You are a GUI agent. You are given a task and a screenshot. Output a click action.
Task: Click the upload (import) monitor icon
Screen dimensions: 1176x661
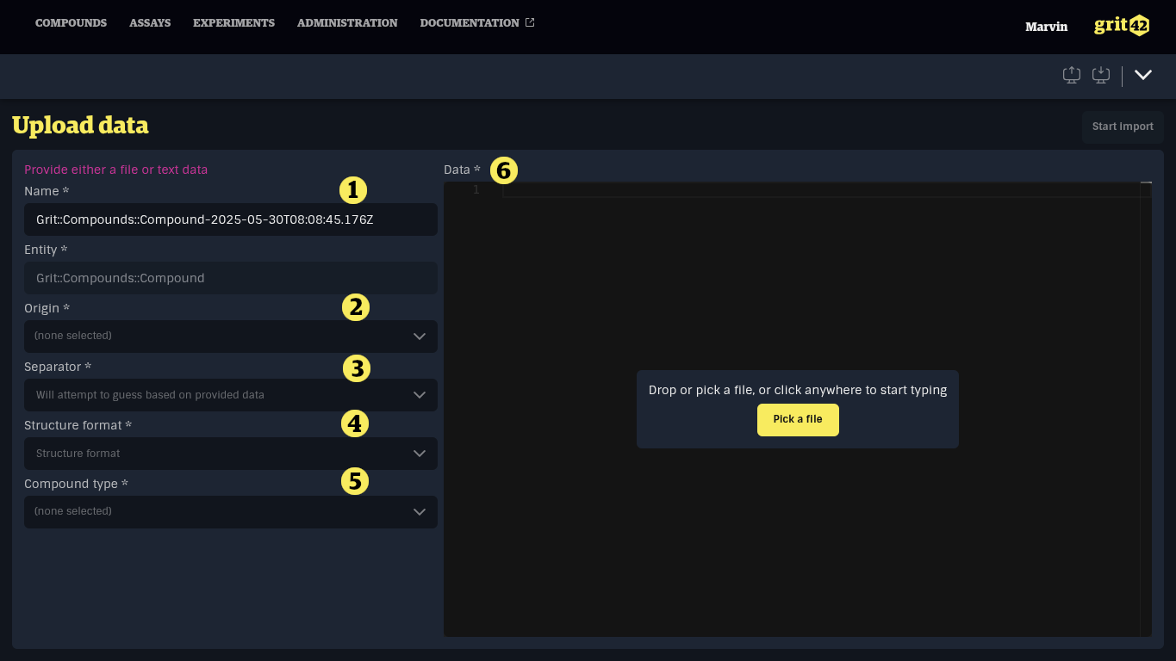[1072, 75]
